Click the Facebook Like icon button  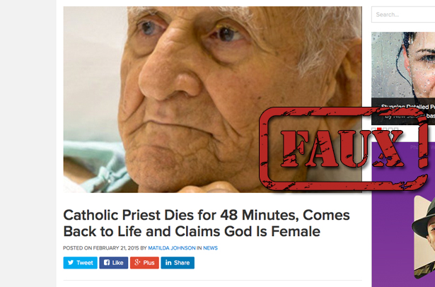(114, 262)
